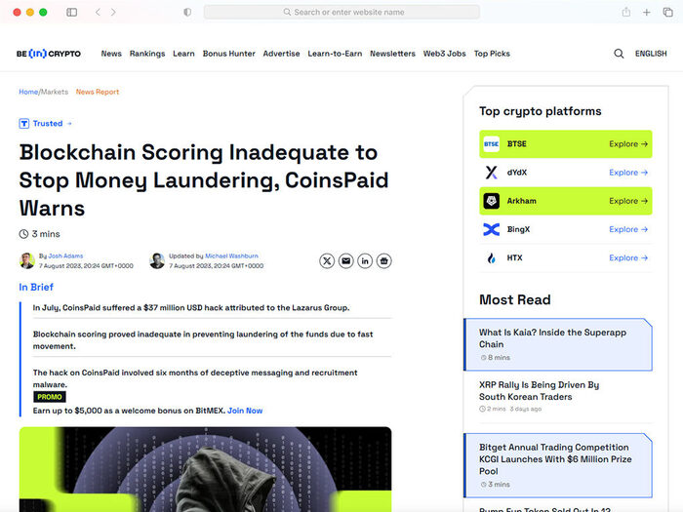The height and width of the screenshot is (512, 683).
Task: Open the ENGLISH language selector
Action: click(x=650, y=54)
